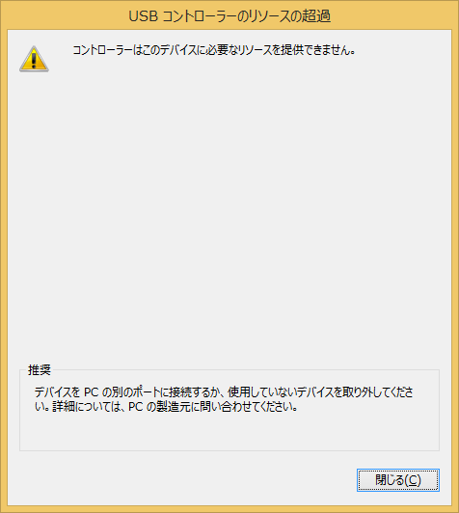The image size is (459, 513).
Task: Click the yellow warning triangle icon
Action: click(34, 59)
